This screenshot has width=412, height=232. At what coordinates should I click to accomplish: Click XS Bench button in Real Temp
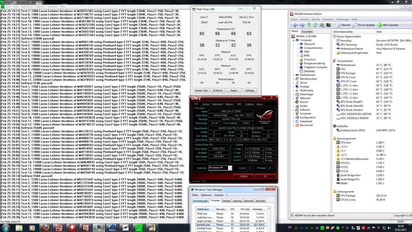tap(218, 91)
